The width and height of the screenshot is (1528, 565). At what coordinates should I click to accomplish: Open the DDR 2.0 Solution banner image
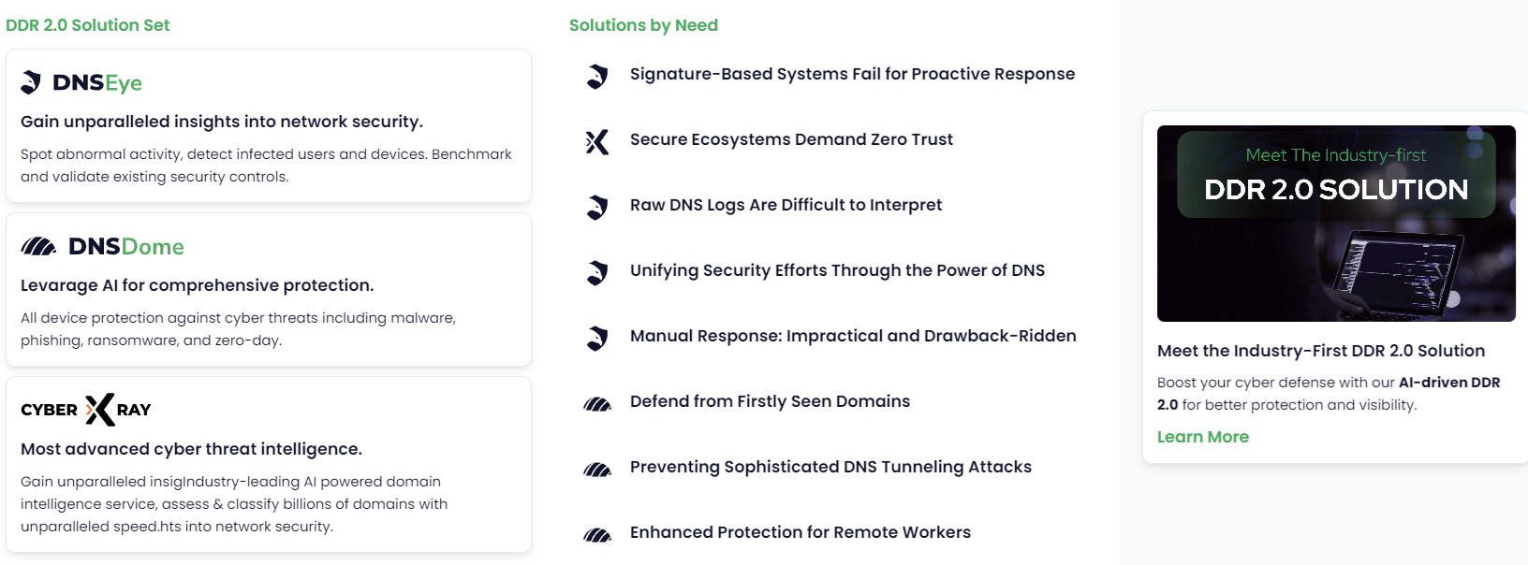1336,224
